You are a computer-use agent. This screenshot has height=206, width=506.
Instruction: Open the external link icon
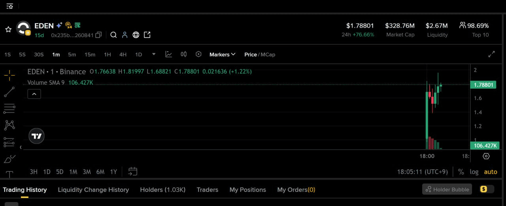[x=147, y=35]
